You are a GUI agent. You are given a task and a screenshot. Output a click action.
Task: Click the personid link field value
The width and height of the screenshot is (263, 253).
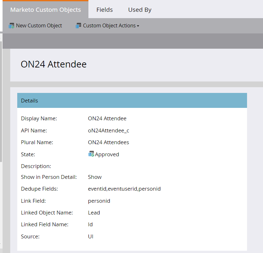(x=99, y=200)
